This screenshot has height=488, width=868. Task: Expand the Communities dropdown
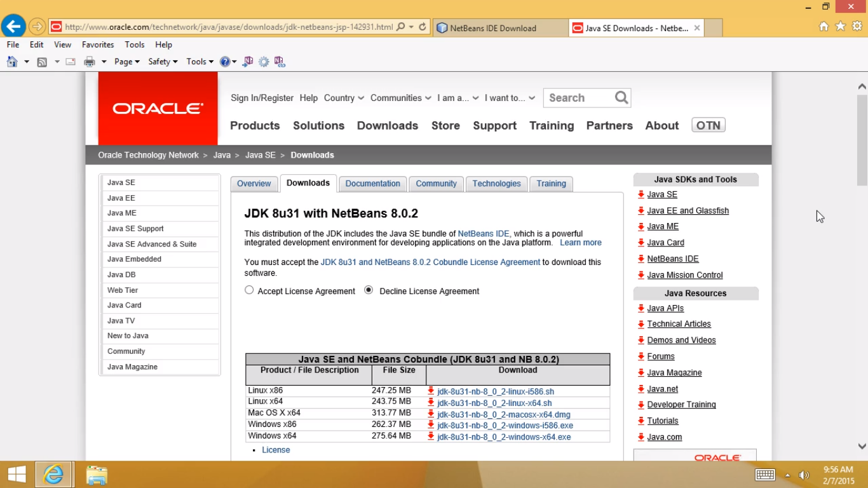tap(401, 98)
